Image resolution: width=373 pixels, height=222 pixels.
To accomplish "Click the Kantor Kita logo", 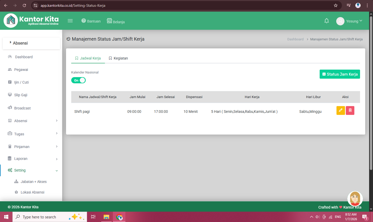I will tap(31, 21).
